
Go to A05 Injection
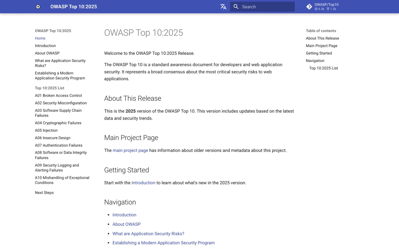pos(46,130)
